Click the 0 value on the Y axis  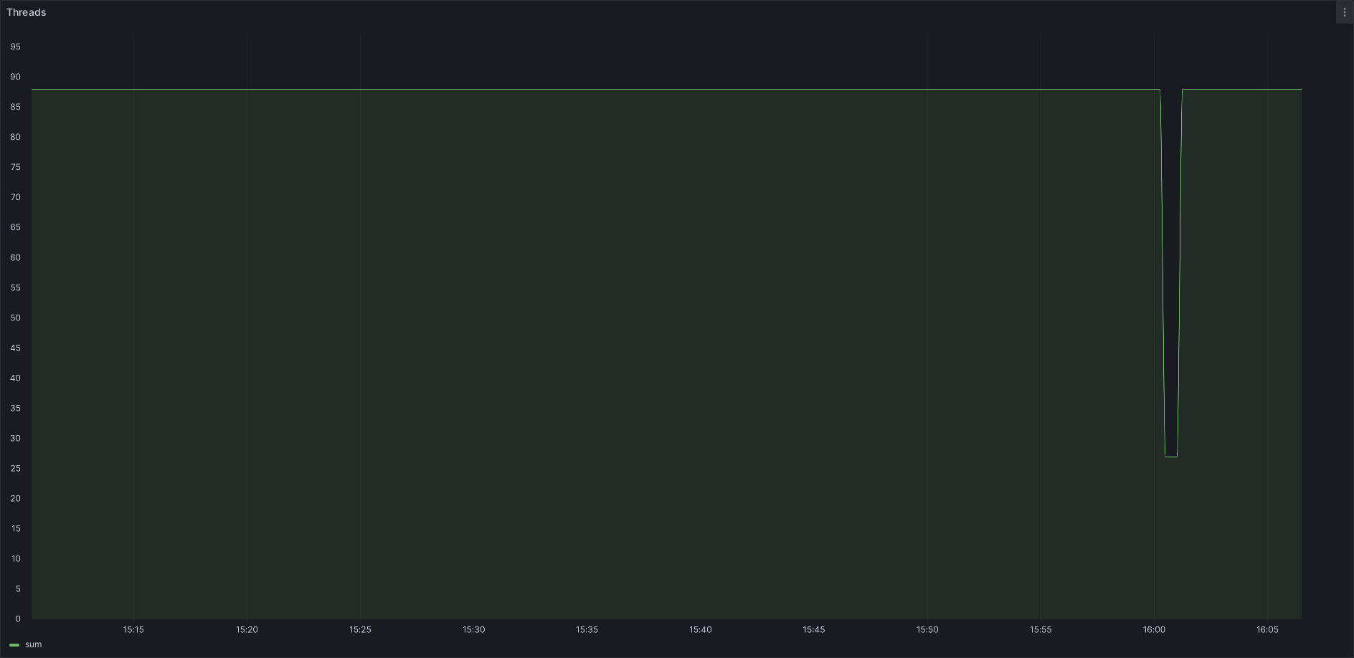(x=18, y=619)
